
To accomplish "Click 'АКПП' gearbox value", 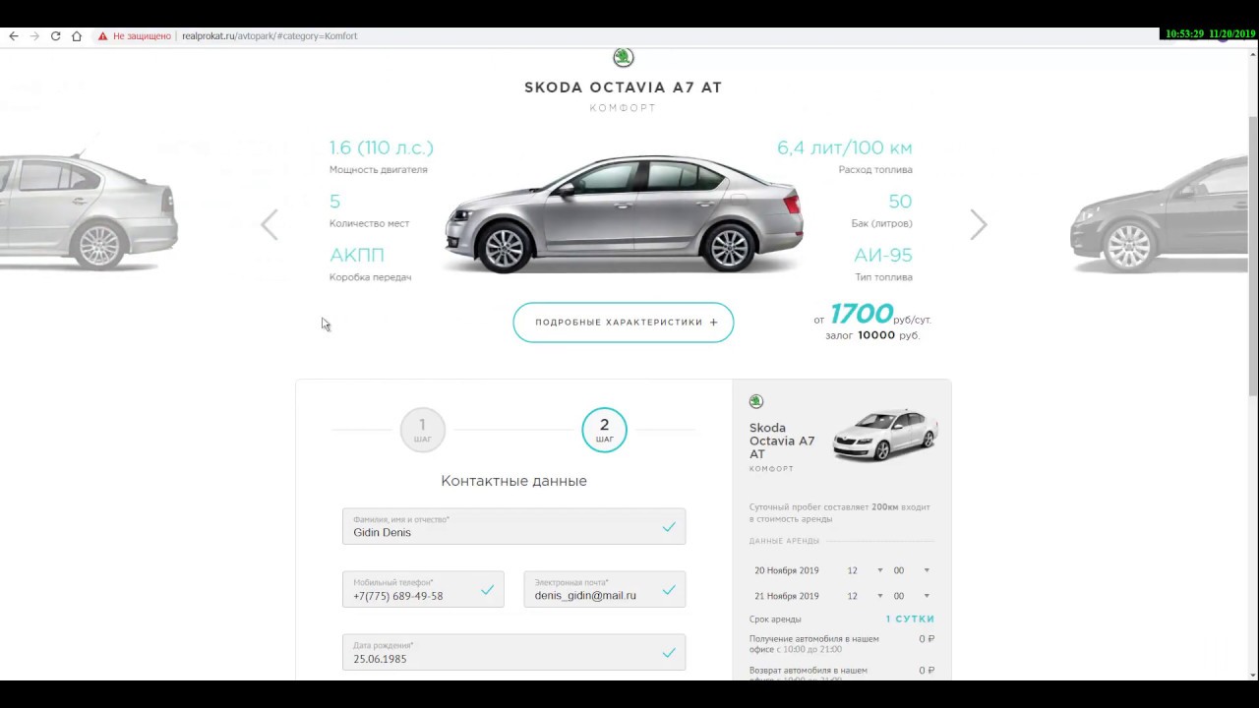I will pyautogui.click(x=356, y=255).
